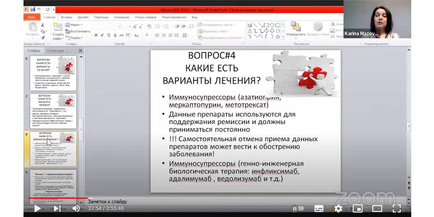Open video settings gear

338,209
